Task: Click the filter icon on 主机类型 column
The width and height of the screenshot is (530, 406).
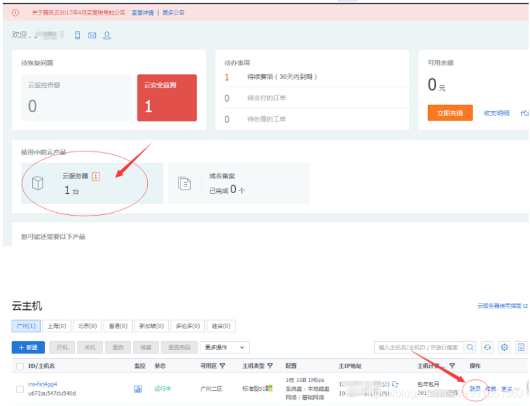Action: click(x=270, y=366)
